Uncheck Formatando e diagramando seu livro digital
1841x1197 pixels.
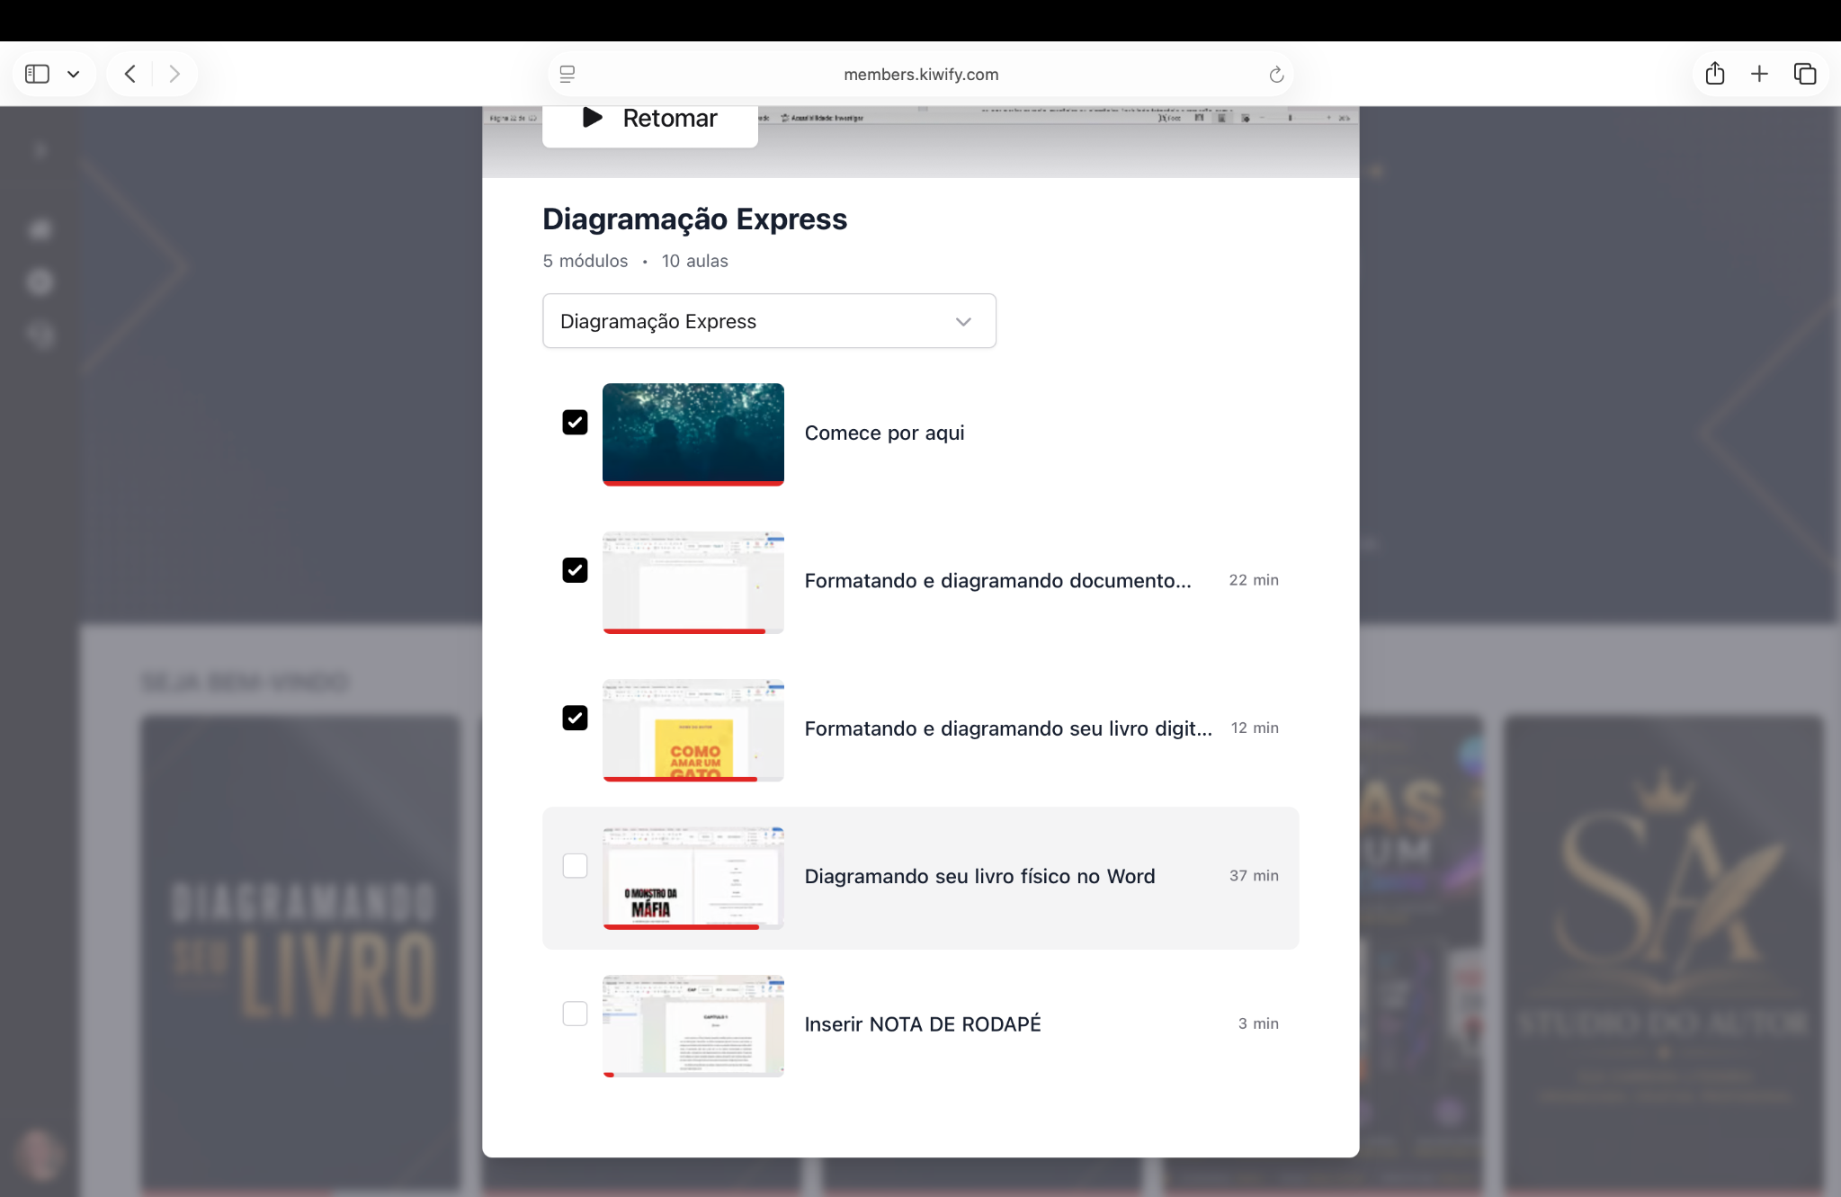(x=575, y=718)
